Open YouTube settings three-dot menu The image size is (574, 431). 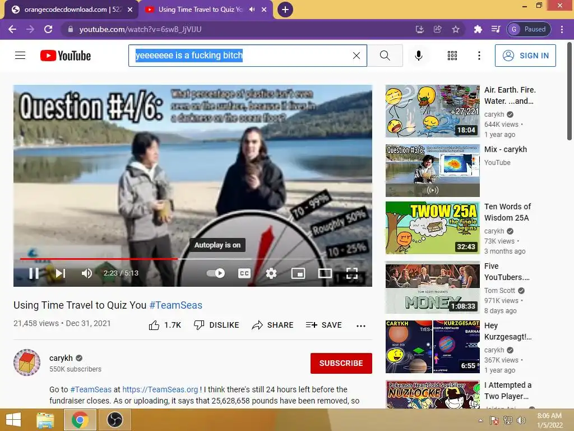coord(479,56)
